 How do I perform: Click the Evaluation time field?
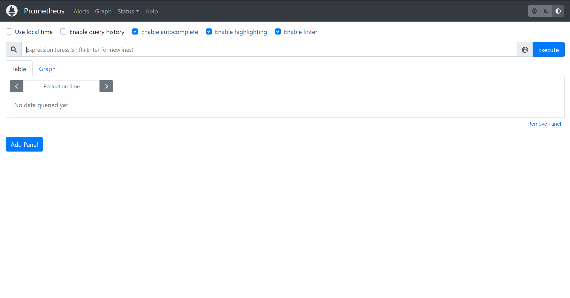tap(61, 86)
